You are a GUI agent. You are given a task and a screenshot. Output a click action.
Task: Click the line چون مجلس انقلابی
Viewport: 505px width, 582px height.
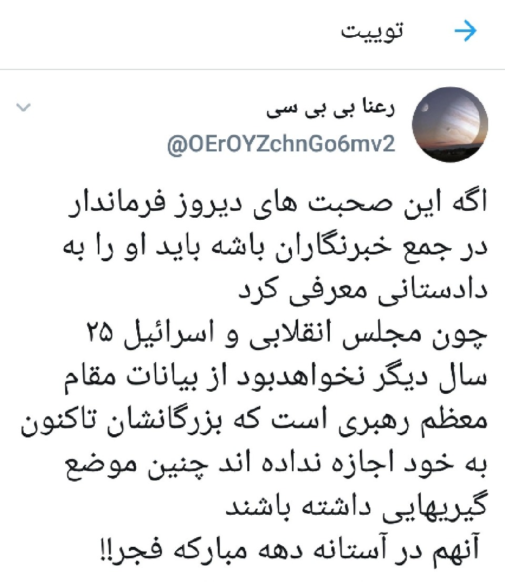click(287, 334)
